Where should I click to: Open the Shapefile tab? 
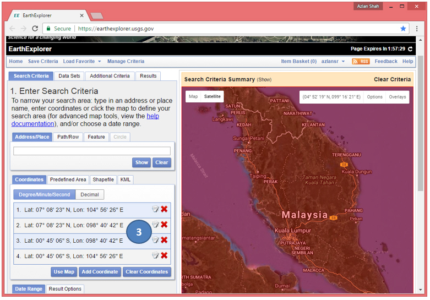pos(103,179)
